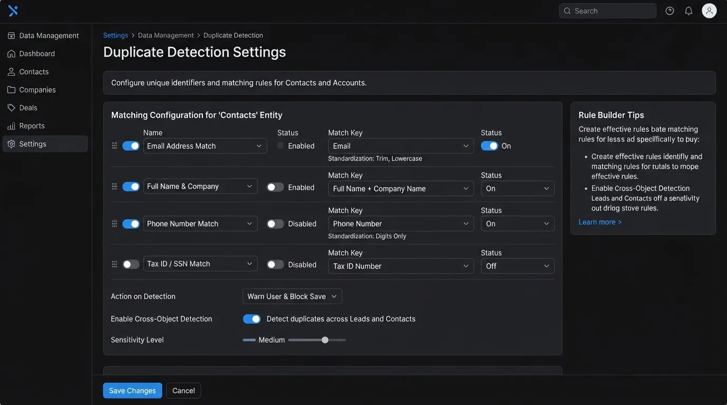The height and width of the screenshot is (405, 727).
Task: Open Reports in sidebar
Action: pos(45,126)
